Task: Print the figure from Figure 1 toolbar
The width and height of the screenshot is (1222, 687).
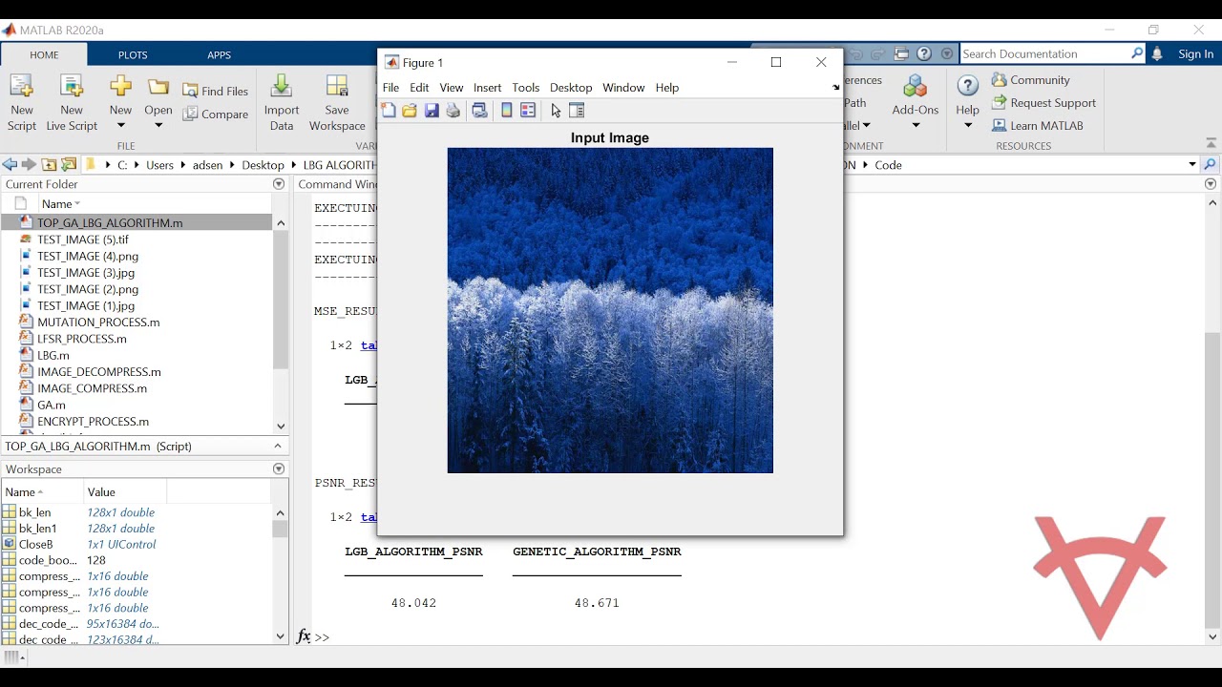Action: point(453,111)
